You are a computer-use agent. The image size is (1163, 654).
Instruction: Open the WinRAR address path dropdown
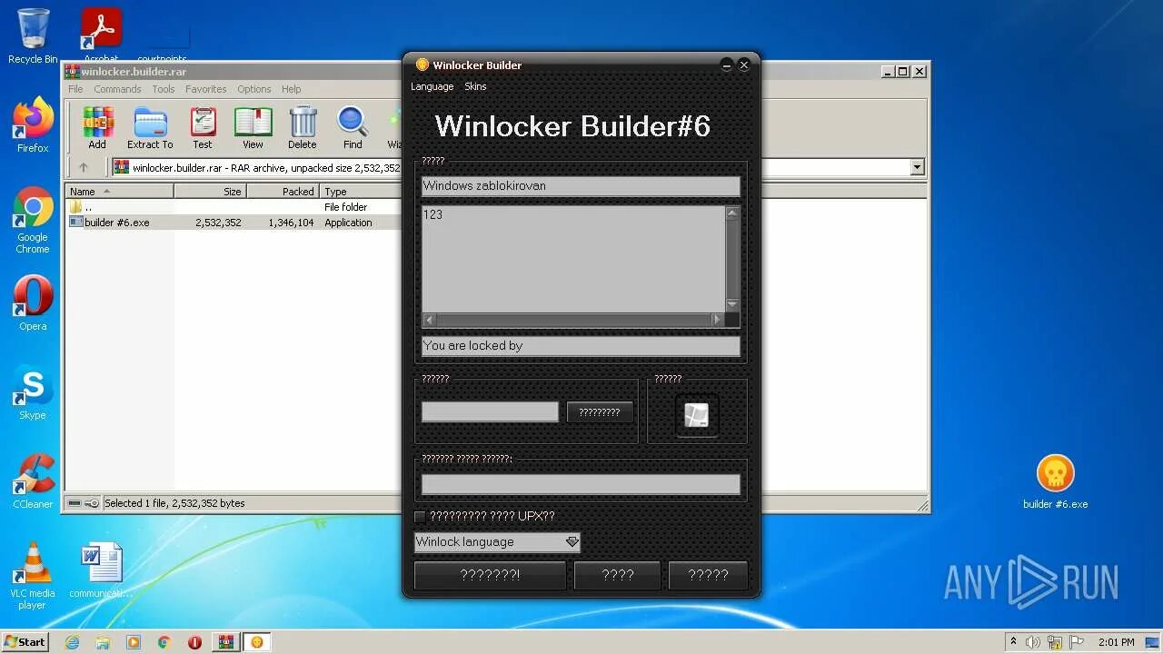click(917, 167)
